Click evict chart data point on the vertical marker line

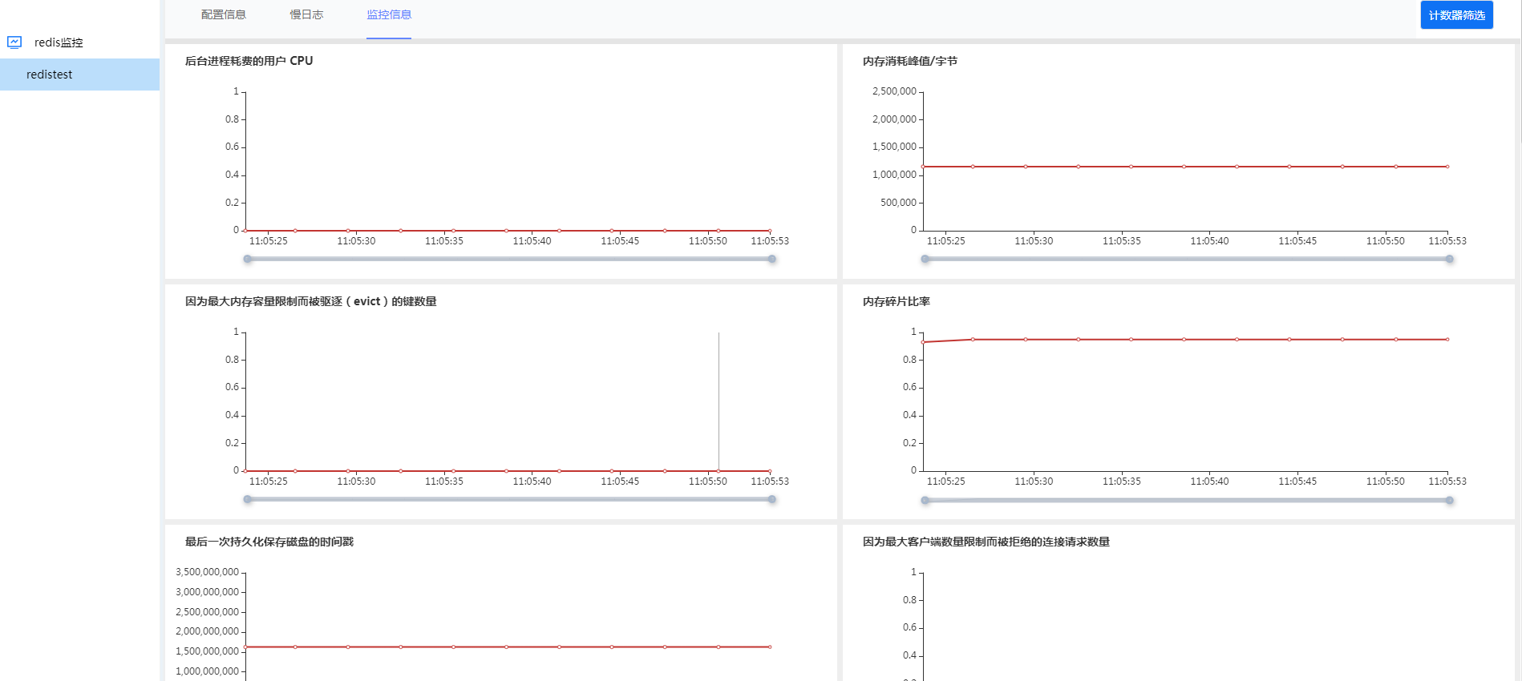tap(718, 471)
